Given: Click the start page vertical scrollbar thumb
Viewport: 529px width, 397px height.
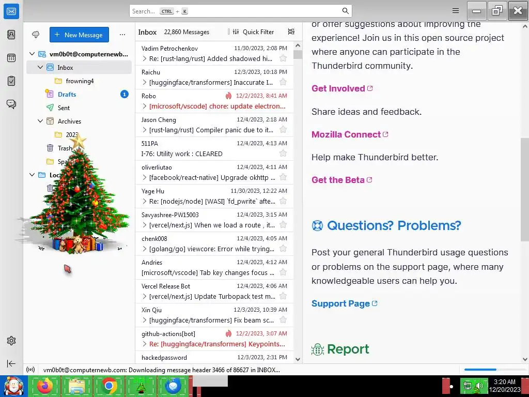Looking at the screenshot, I should (525, 189).
